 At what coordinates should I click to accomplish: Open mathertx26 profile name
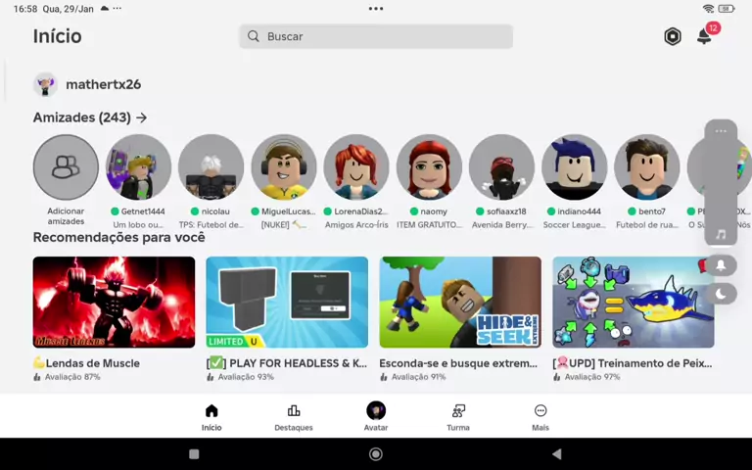(x=103, y=85)
